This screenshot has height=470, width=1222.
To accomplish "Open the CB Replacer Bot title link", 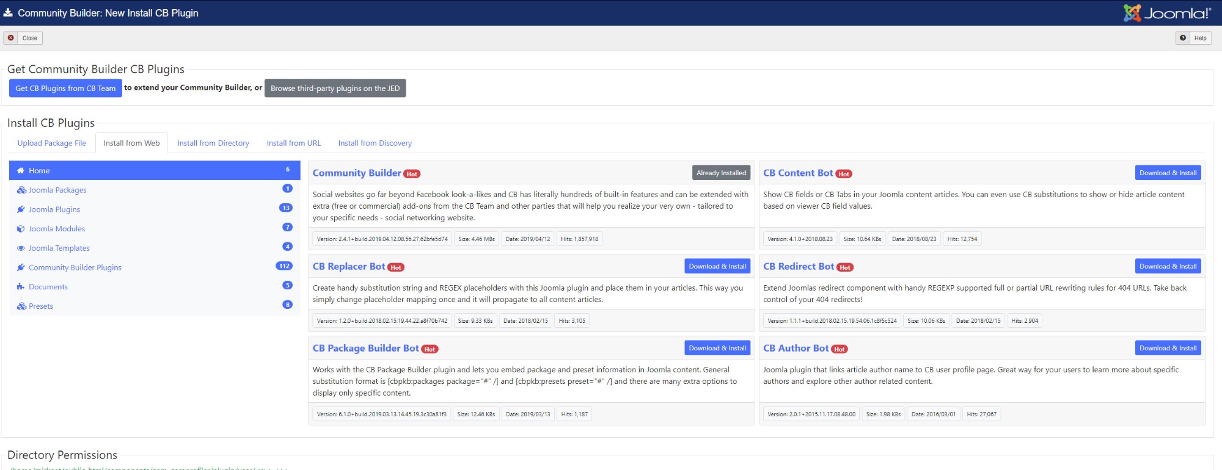I will pos(349,266).
